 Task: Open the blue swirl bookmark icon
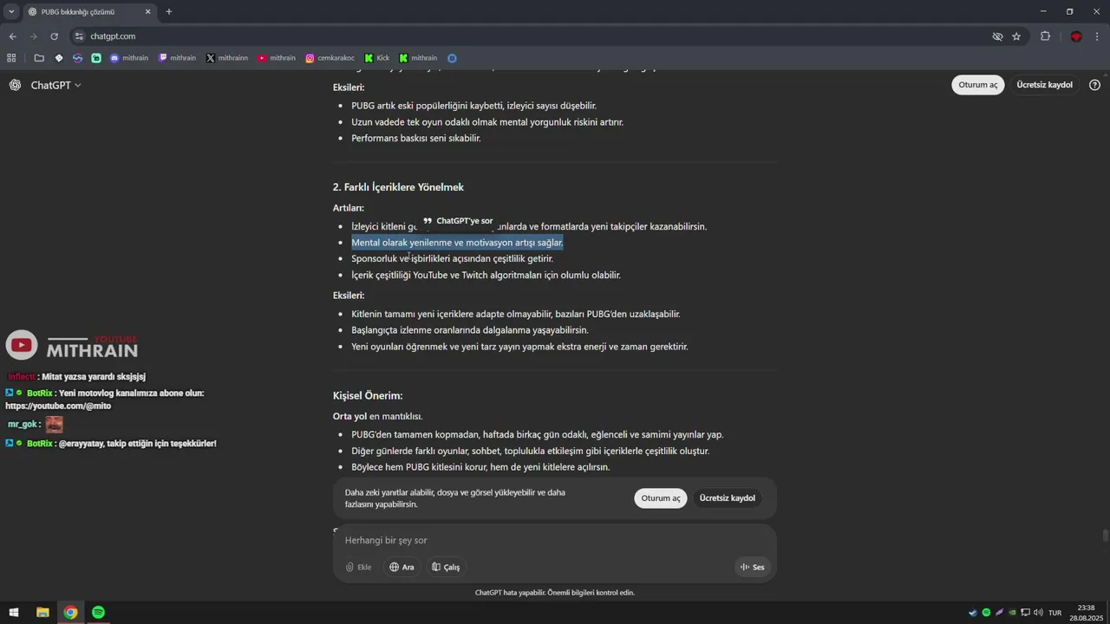point(77,58)
